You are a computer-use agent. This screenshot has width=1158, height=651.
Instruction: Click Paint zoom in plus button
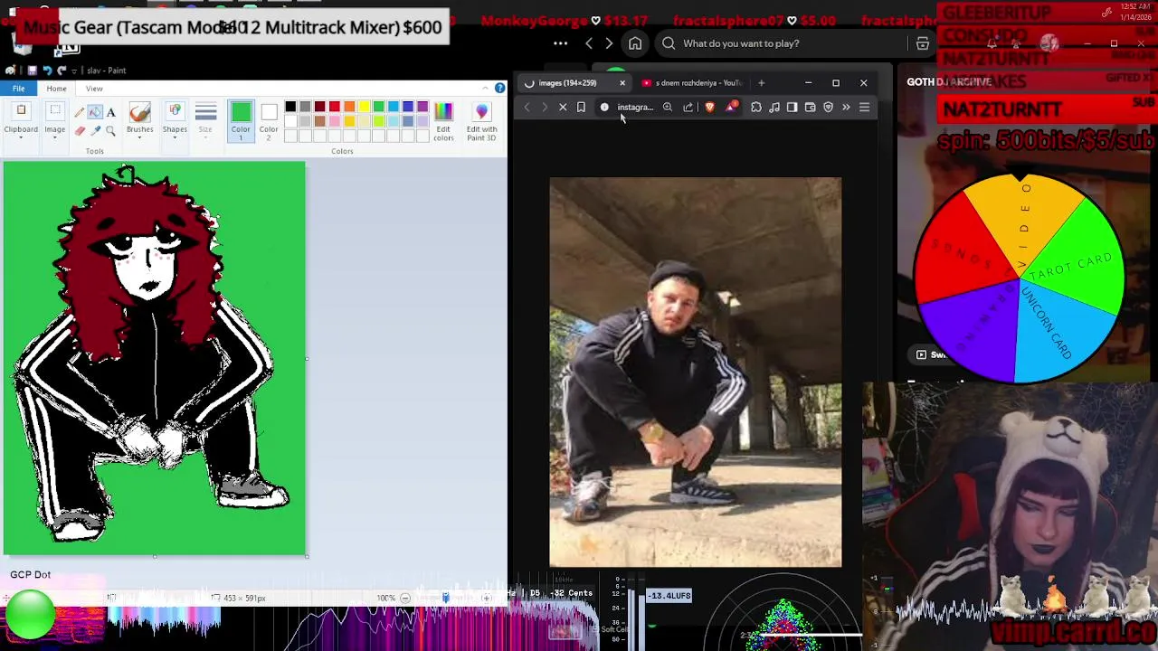pos(487,598)
